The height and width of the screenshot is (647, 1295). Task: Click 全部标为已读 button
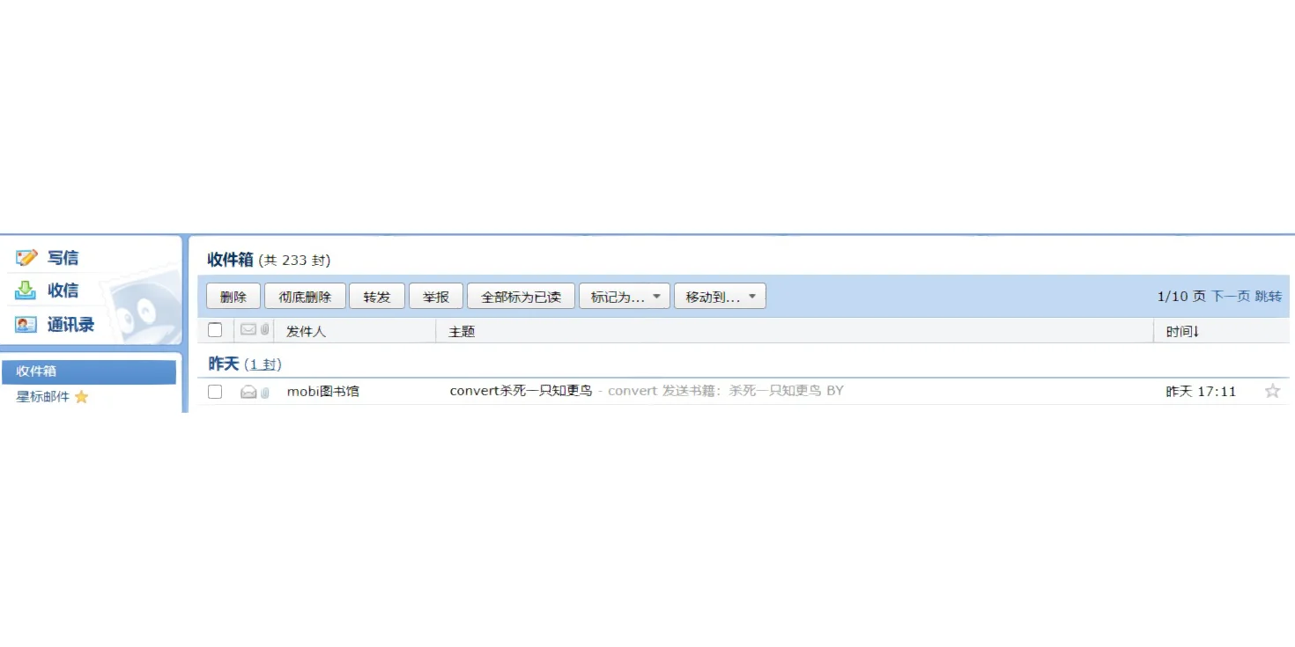tap(521, 297)
